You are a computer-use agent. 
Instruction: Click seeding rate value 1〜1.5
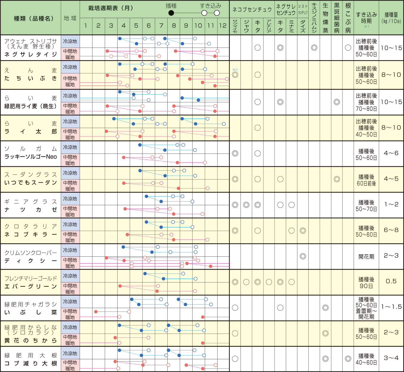[x=391, y=307]
